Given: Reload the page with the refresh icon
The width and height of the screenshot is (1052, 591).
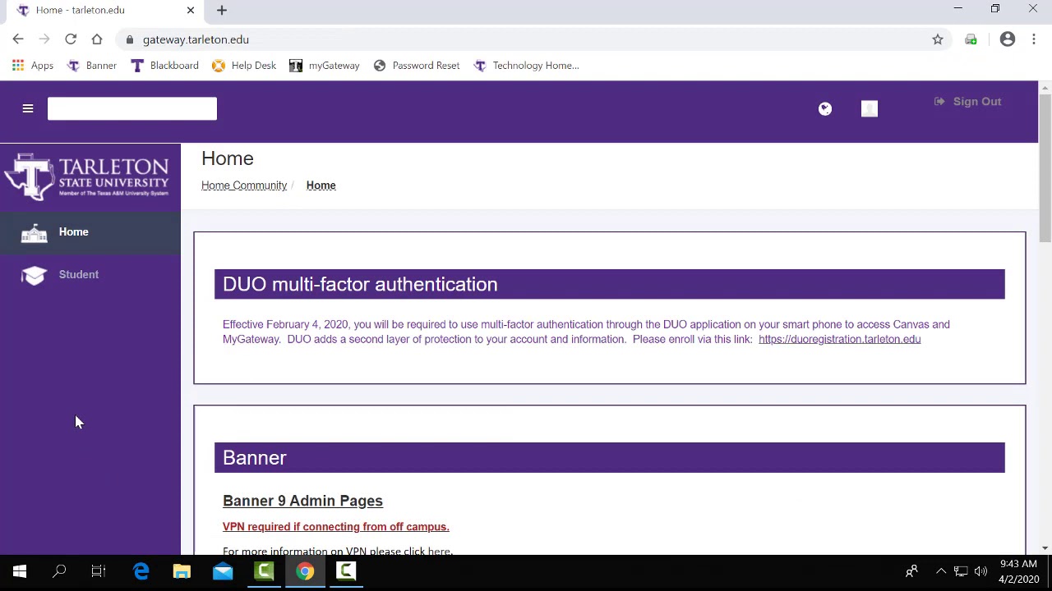Looking at the screenshot, I should pos(71,39).
